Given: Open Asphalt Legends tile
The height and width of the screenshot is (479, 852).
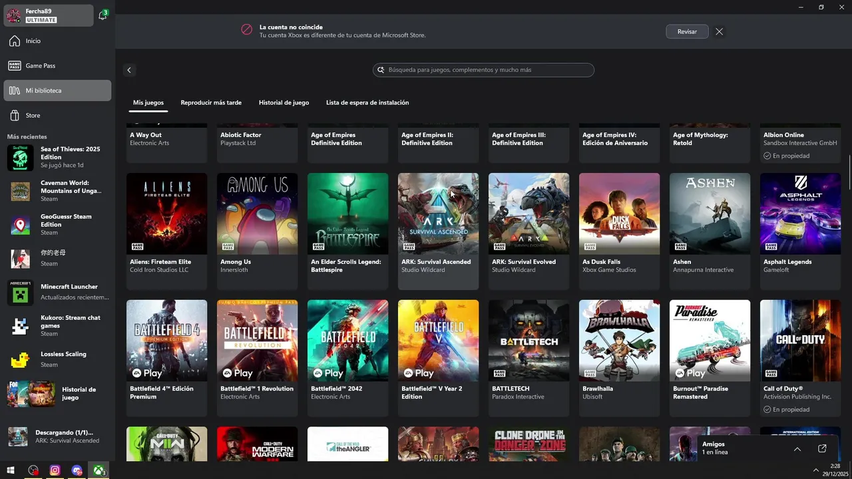Looking at the screenshot, I should coord(800,231).
